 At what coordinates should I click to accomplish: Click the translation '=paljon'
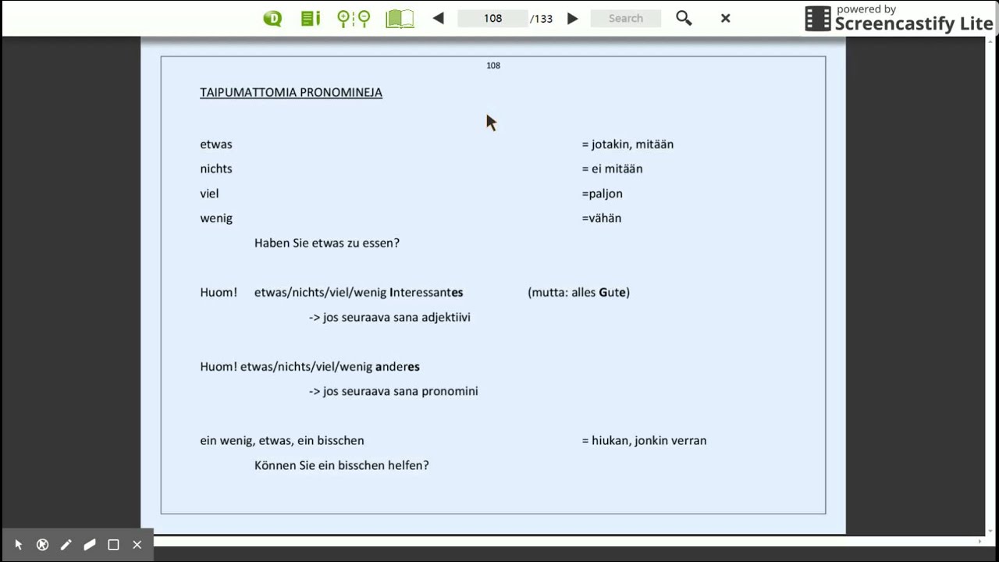(602, 194)
